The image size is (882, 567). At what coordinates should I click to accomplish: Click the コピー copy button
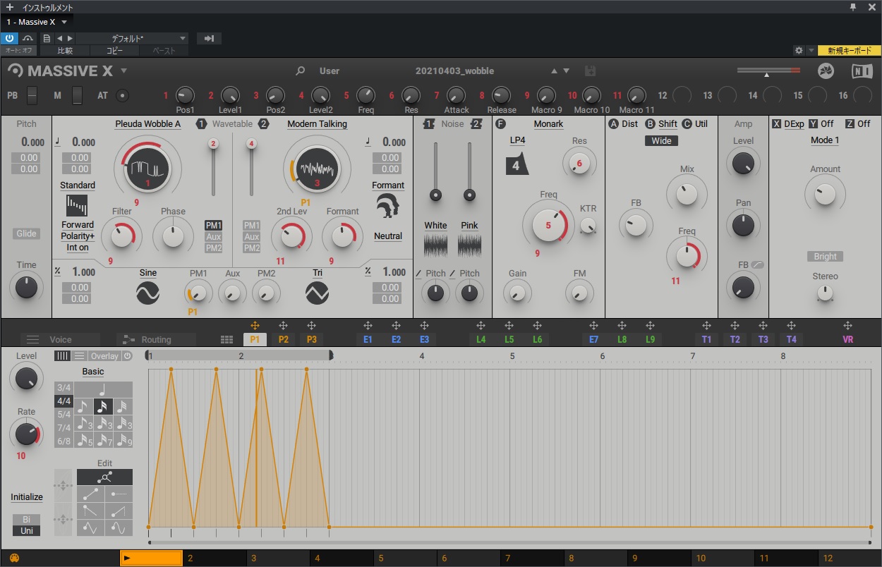(x=114, y=51)
